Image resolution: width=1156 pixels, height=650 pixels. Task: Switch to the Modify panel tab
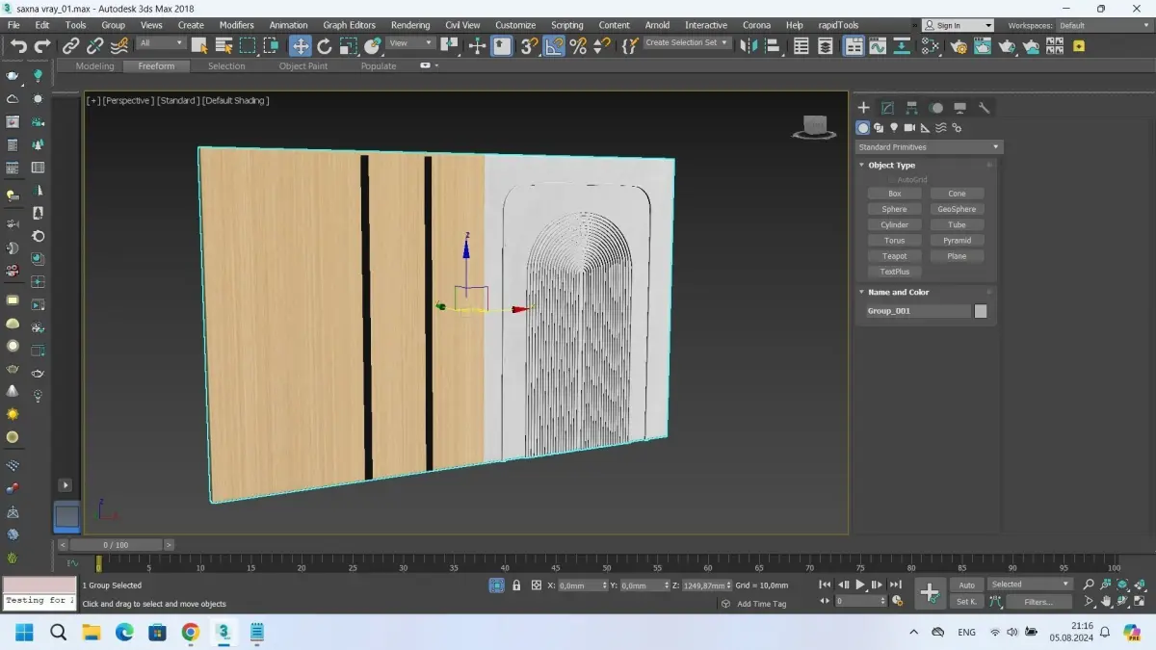click(x=887, y=108)
